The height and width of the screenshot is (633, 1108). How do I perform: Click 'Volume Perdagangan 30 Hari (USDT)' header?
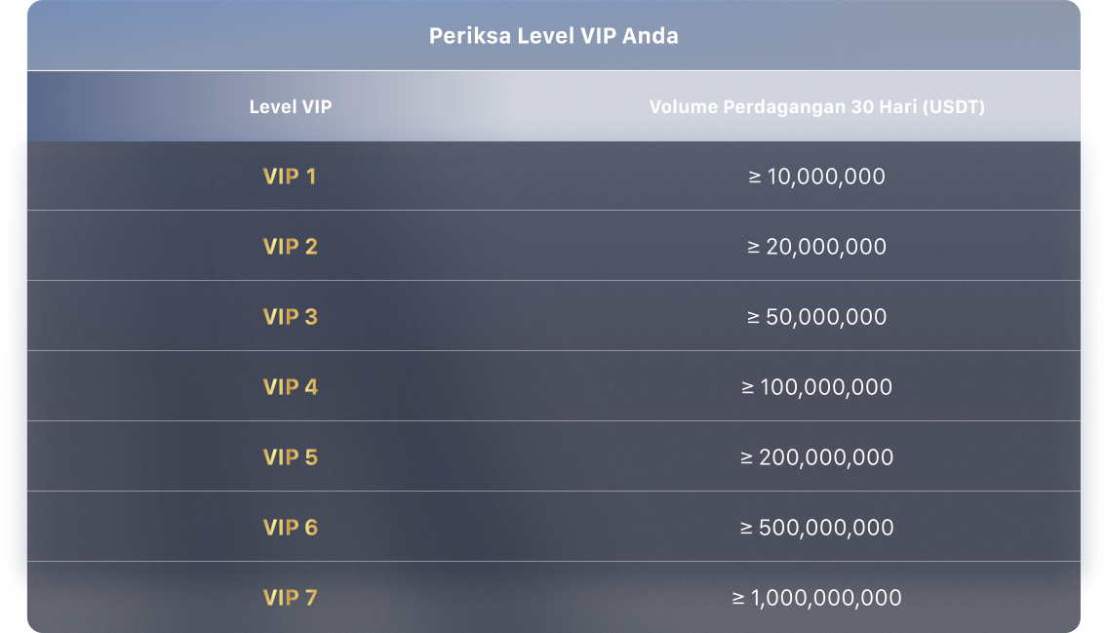tap(816, 107)
